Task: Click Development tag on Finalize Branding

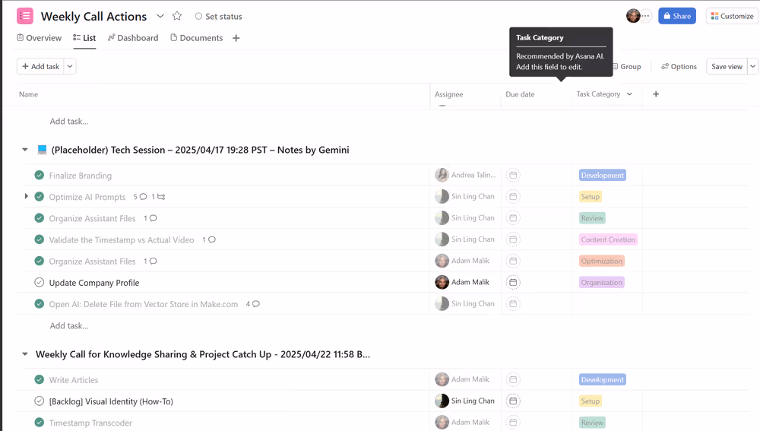Action: click(x=603, y=175)
